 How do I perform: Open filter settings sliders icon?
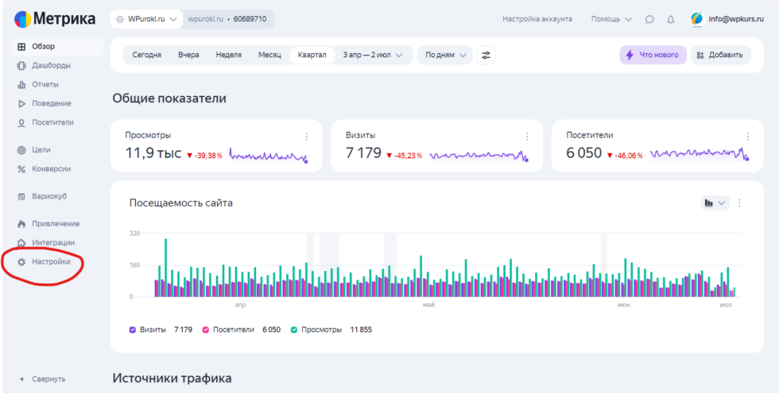486,55
